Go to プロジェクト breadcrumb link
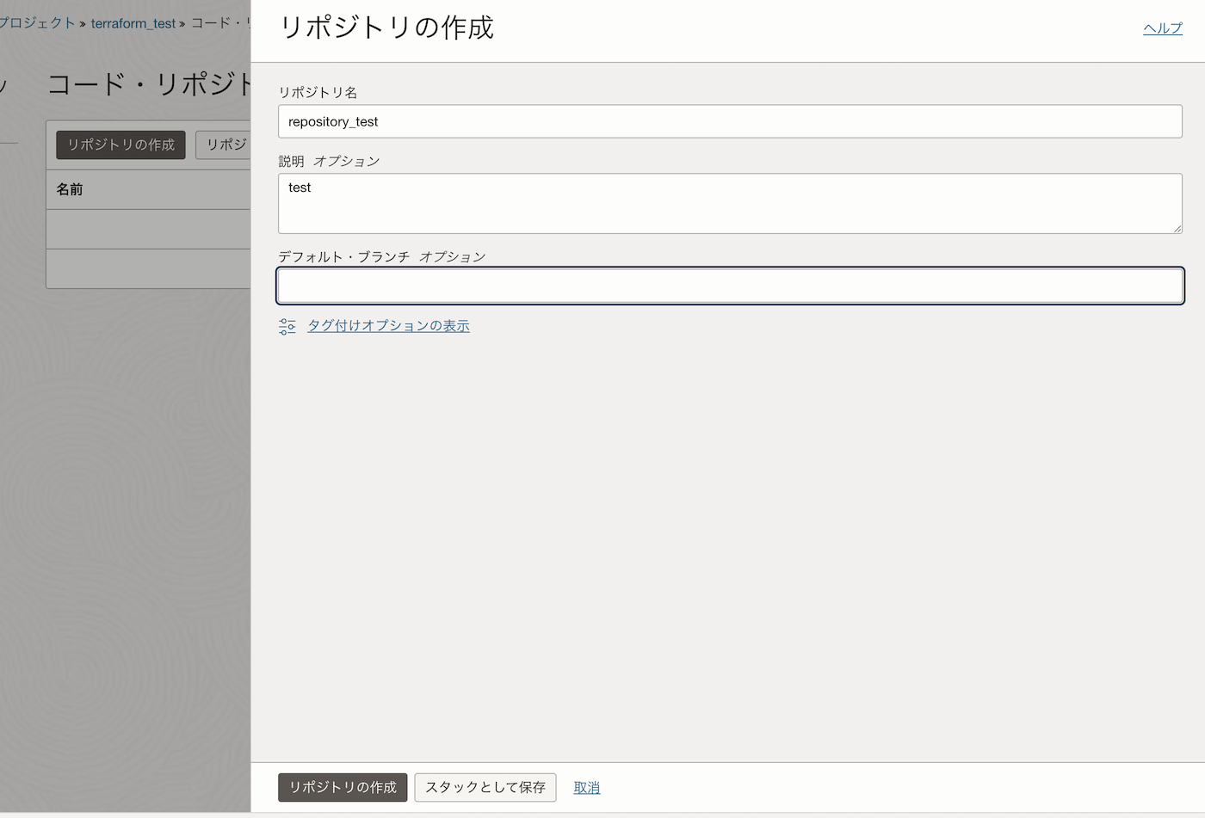The height and width of the screenshot is (818, 1205). pyautogui.click(x=37, y=23)
